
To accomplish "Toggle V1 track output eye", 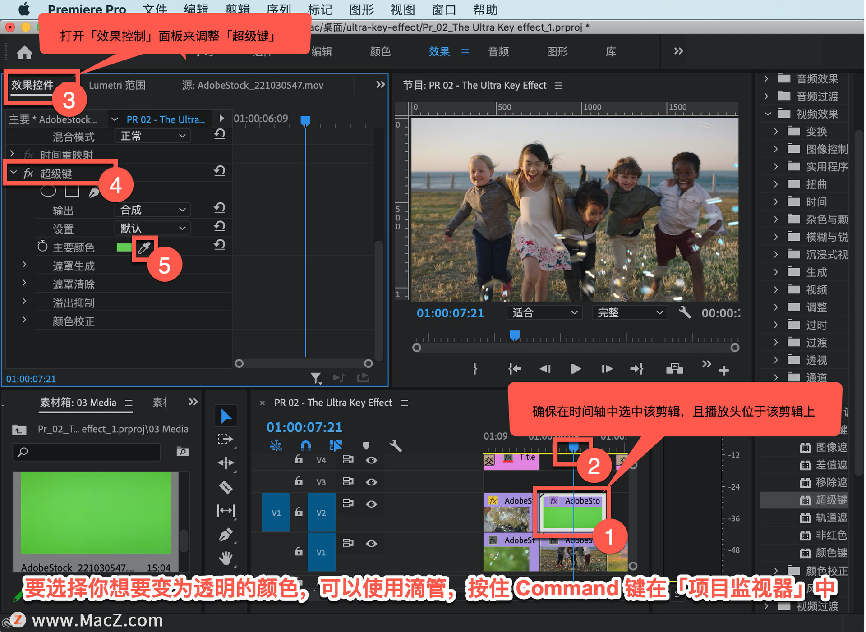I will [371, 544].
